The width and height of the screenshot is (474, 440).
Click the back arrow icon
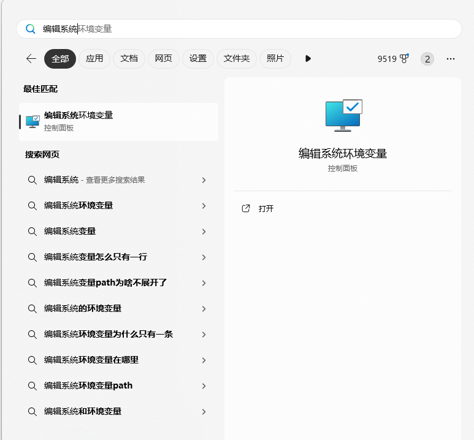coord(31,59)
